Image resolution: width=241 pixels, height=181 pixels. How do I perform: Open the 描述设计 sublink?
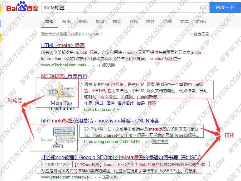[x=126, y=103]
